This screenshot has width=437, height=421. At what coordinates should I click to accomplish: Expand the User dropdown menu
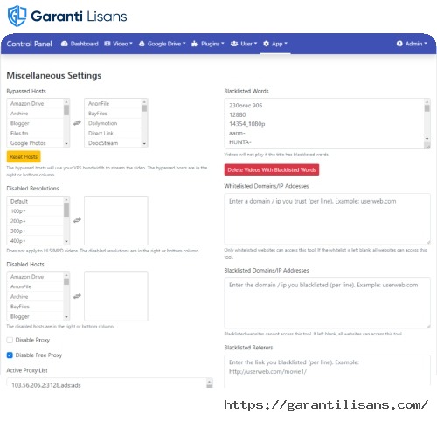coord(244,44)
